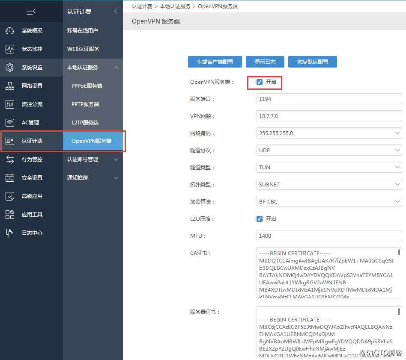Open 流控分流 in the main sidebar
Screen dimensions: 406x360
pyautogui.click(x=31, y=104)
